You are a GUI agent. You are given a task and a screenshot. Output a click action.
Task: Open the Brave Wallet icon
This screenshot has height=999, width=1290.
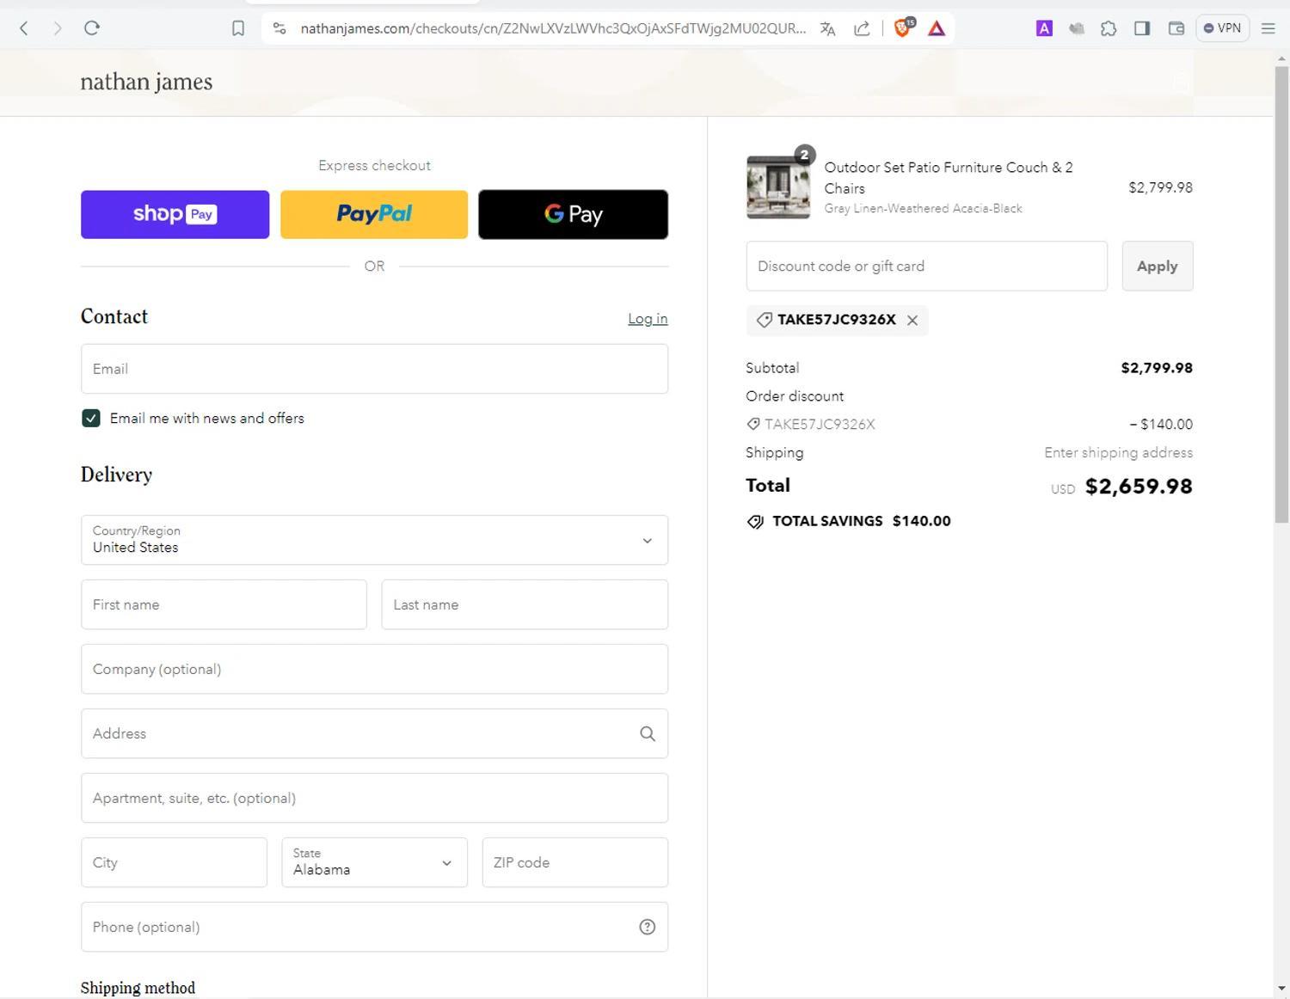(x=1176, y=28)
